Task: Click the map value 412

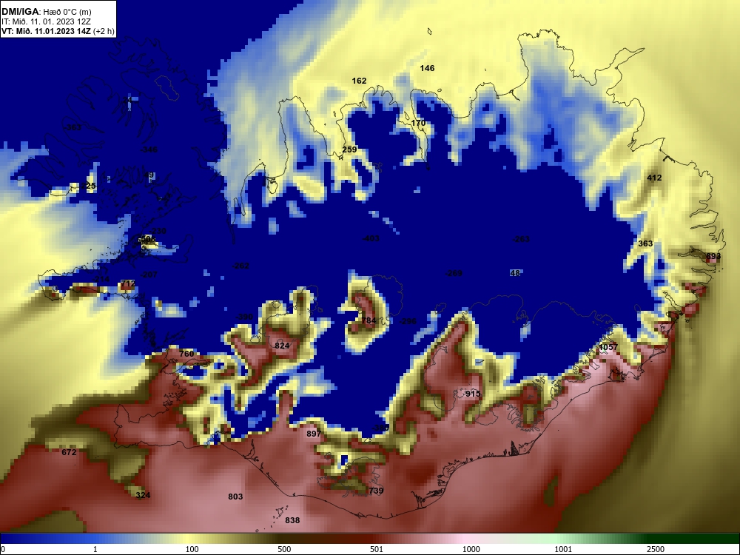Action: [654, 178]
